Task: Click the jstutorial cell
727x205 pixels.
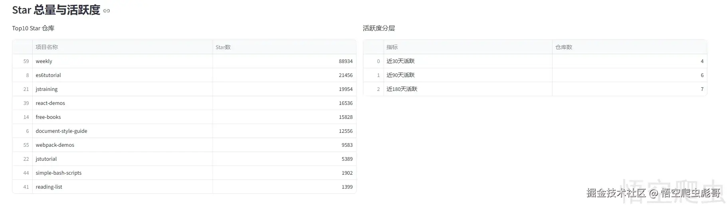Action: pos(123,159)
